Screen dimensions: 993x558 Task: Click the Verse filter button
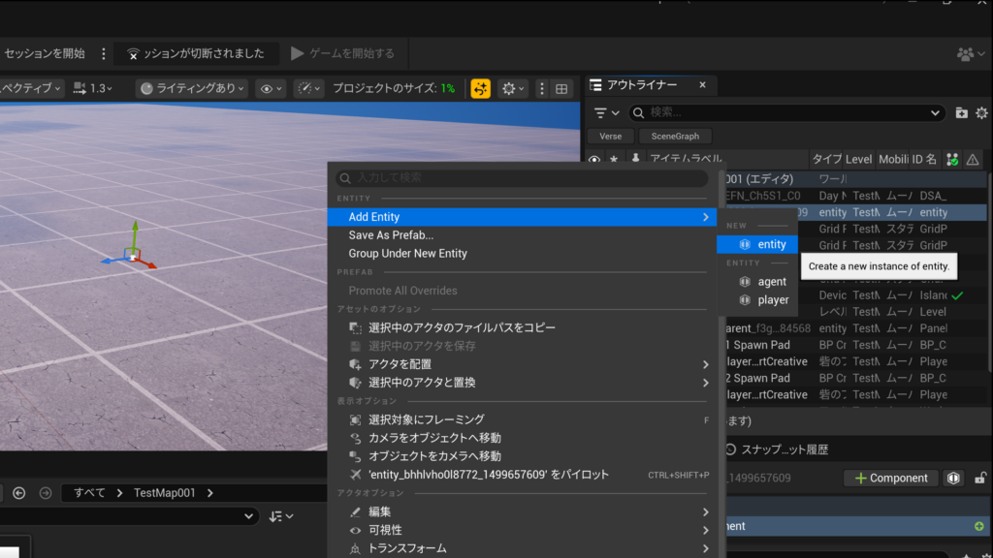tap(610, 137)
